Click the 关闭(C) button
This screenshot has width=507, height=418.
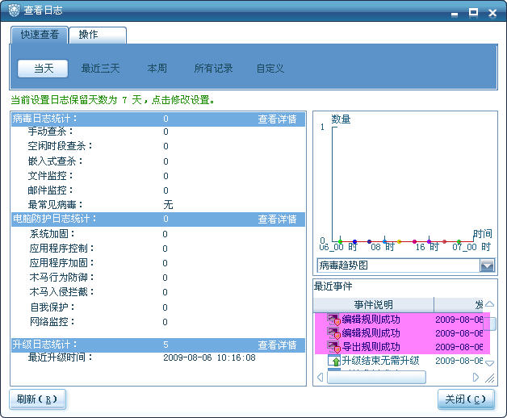tap(466, 399)
